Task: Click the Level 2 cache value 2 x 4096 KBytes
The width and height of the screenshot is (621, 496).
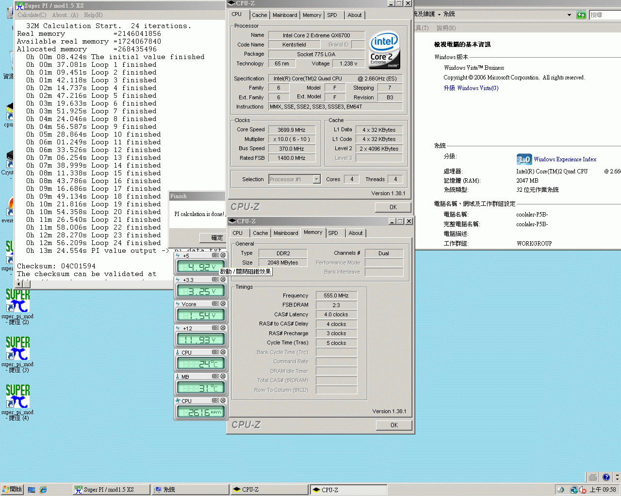Action: coord(379,149)
